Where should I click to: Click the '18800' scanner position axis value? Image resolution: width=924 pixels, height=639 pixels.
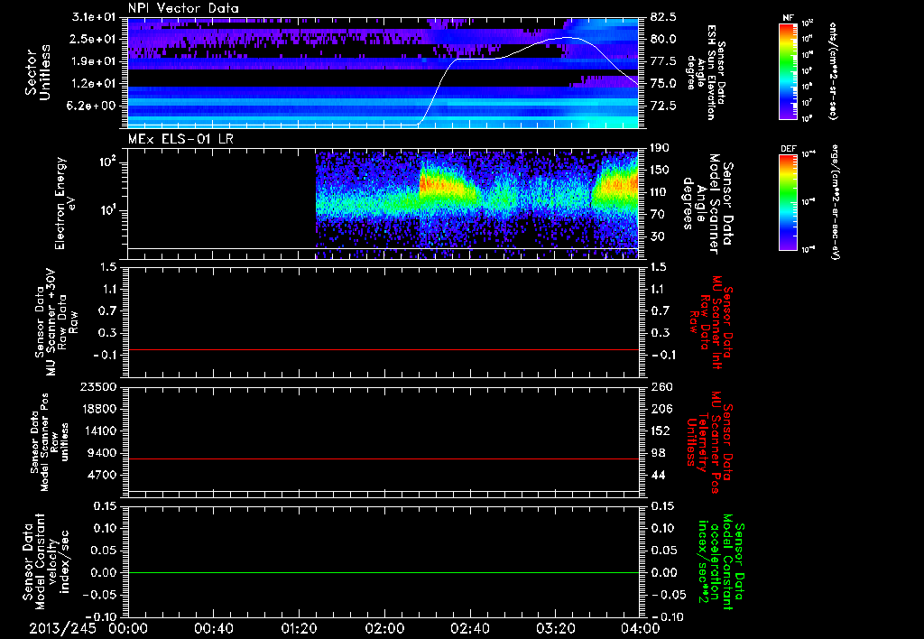click(x=98, y=409)
